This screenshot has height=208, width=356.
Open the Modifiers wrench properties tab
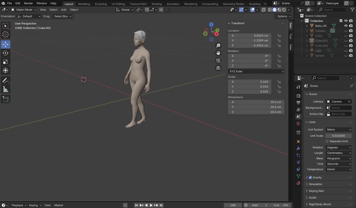pyautogui.click(x=298, y=148)
